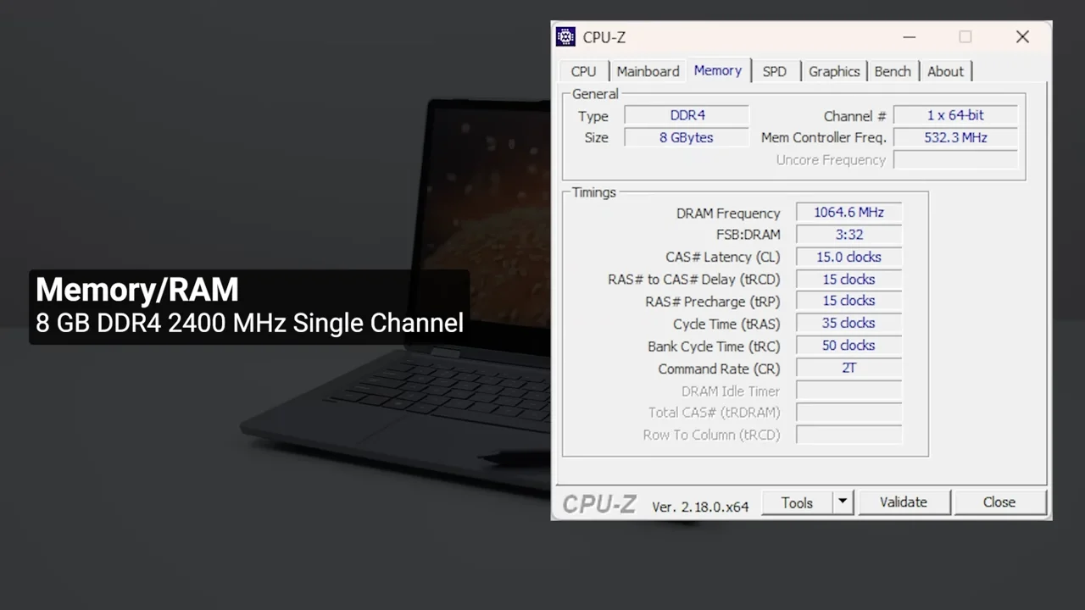1085x610 pixels.
Task: Expand the Tools dropdown arrow
Action: click(x=843, y=502)
